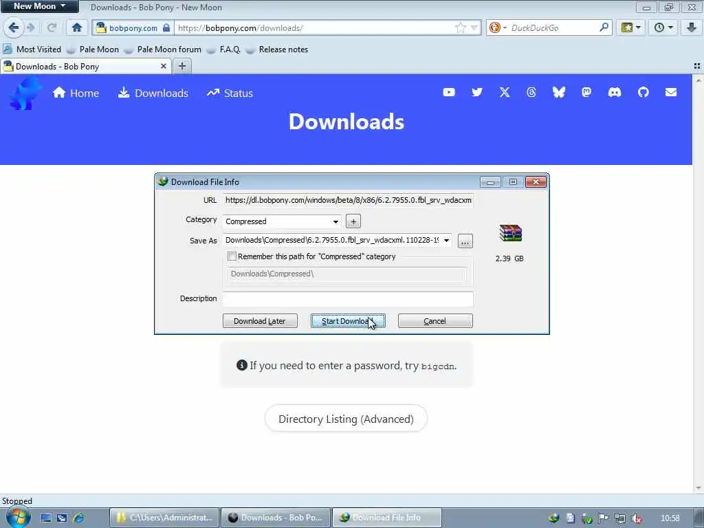Click the site identity bobpony.com padlock

133,27
